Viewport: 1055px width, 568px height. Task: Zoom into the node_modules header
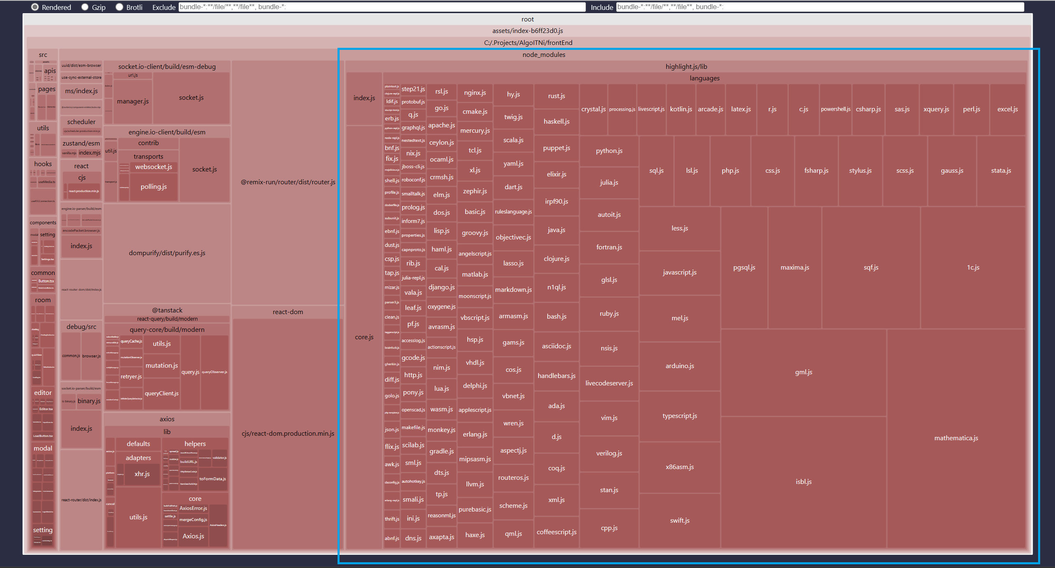[x=544, y=54]
